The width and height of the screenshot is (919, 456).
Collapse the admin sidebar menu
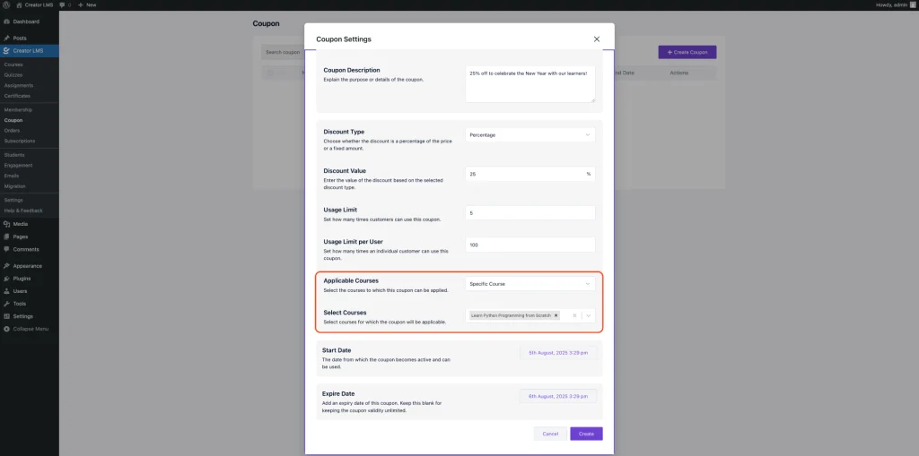pyautogui.click(x=30, y=329)
